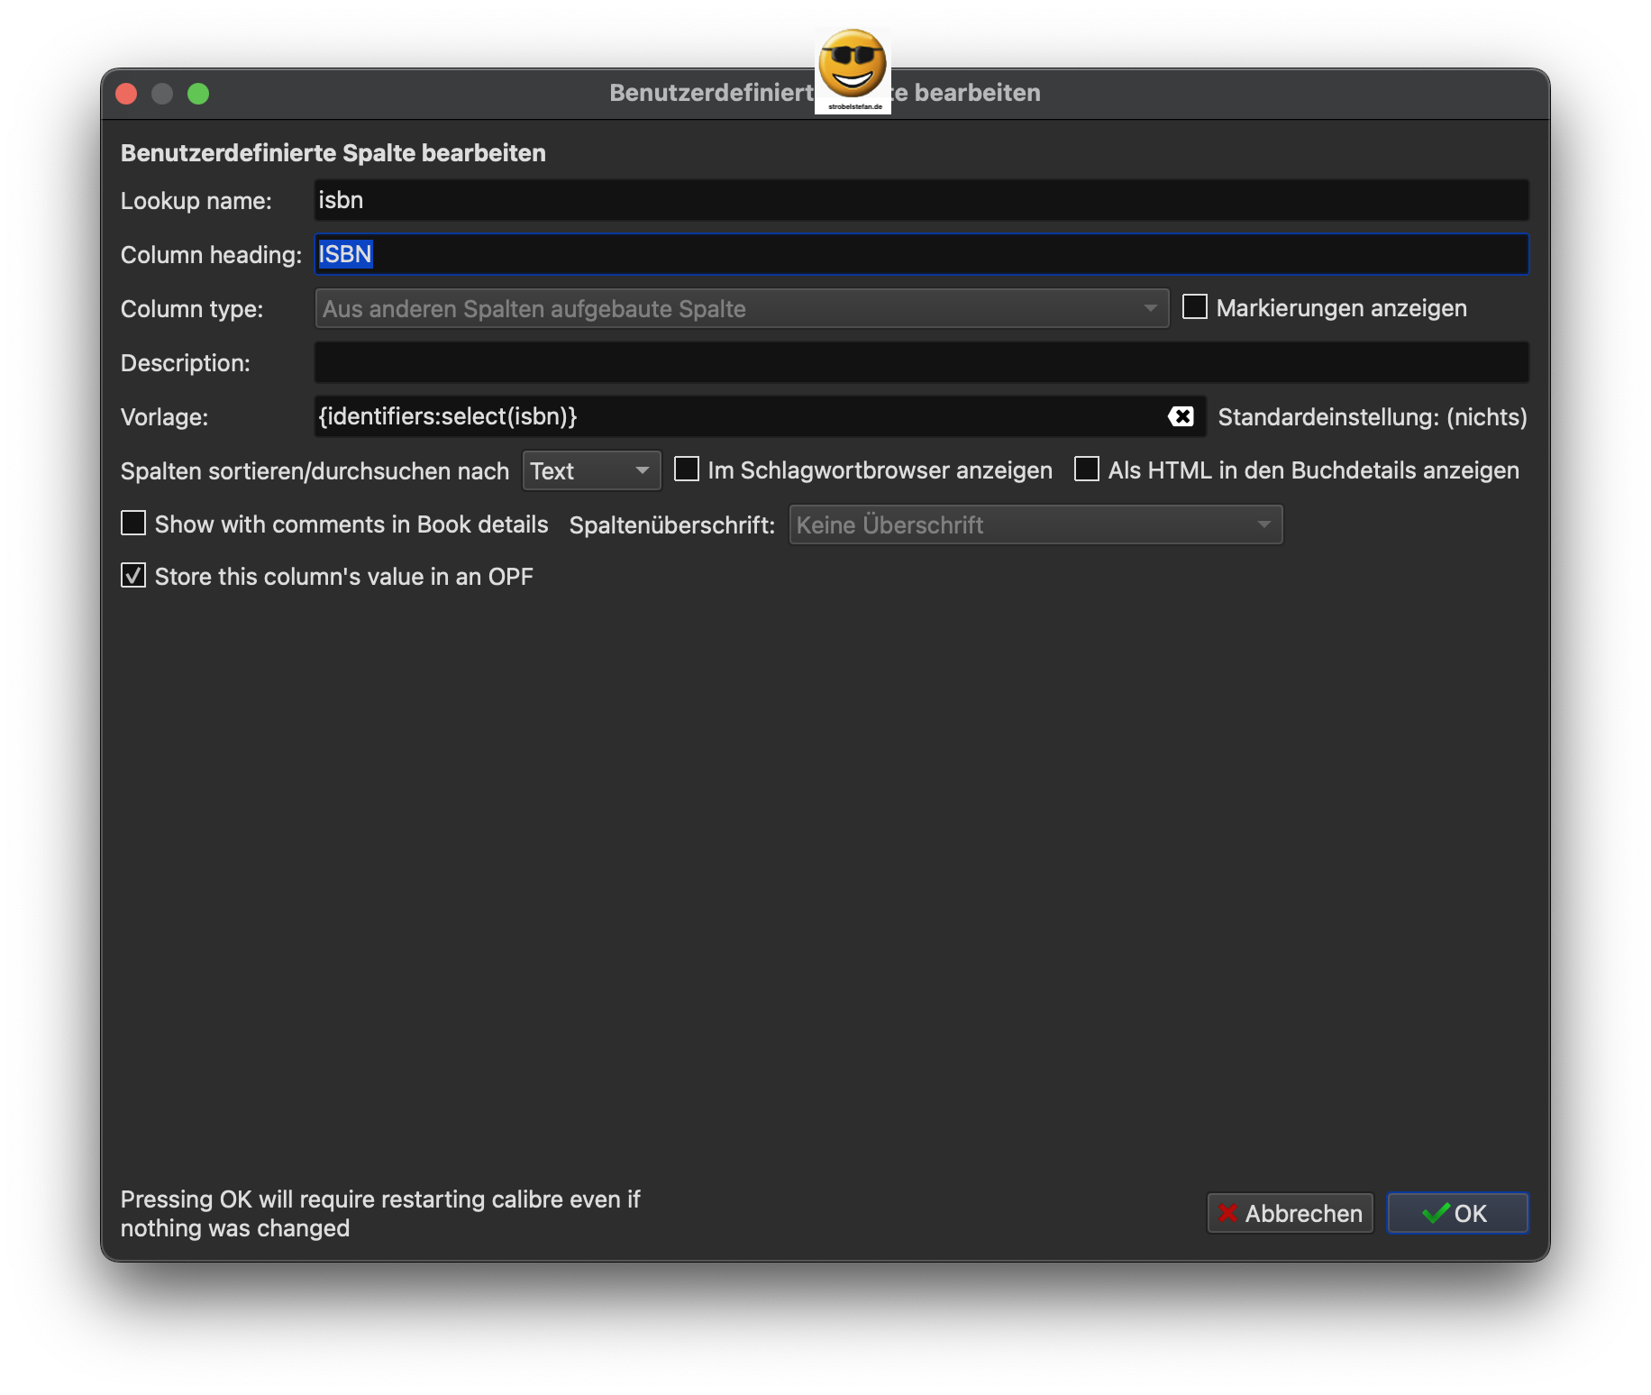Close the dialog with red button
Image resolution: width=1651 pixels, height=1395 pixels.
pyautogui.click(x=127, y=94)
